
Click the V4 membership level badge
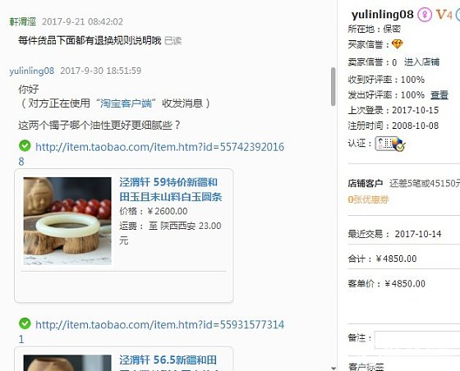(x=444, y=14)
